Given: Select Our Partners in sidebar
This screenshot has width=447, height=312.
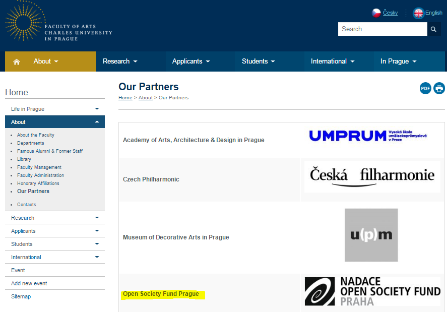Looking at the screenshot, I should pos(33,191).
